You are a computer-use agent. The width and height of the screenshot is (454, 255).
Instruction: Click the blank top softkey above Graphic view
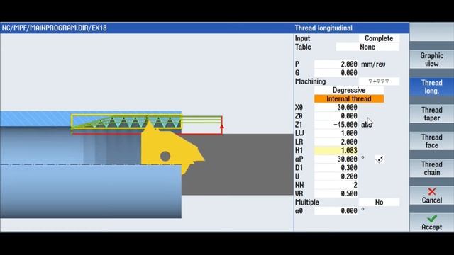pos(432,32)
